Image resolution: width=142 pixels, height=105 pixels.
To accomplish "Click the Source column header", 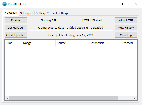I will click(x=72, y=43).
